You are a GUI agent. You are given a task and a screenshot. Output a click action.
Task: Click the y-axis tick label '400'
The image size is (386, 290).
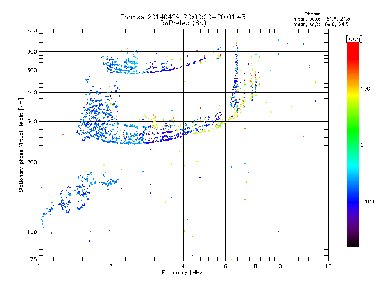[x=32, y=93]
